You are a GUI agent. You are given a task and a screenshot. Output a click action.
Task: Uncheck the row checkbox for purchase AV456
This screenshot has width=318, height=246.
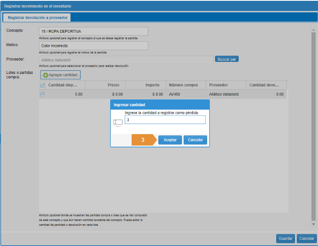42,94
